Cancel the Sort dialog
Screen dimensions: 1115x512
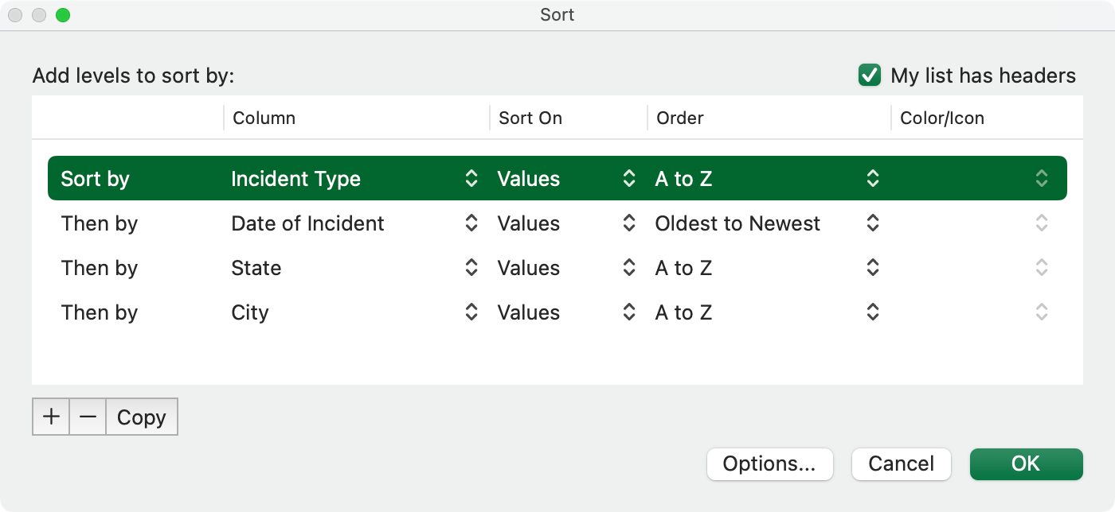[901, 464]
